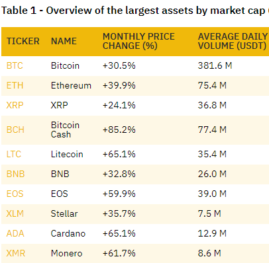Select the ETH ticker
This screenshot has width=269, height=263.
tap(15, 85)
